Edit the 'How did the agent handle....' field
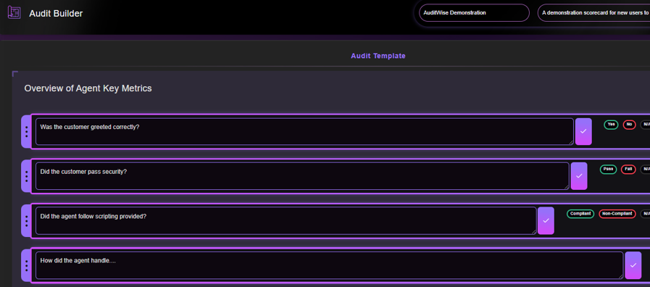Viewport: 650px width, 287px height. [x=330, y=265]
